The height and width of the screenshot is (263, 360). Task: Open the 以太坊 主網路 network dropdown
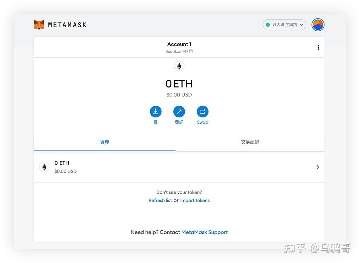(284, 25)
